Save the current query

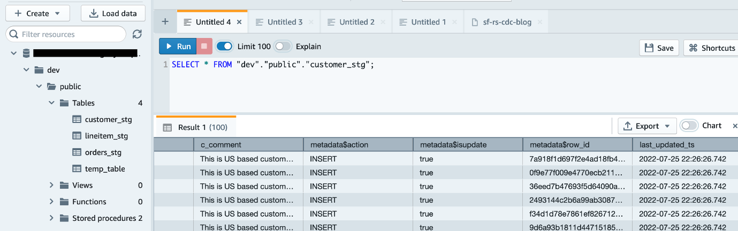click(659, 48)
